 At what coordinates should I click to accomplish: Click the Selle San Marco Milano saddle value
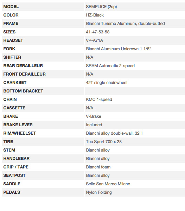pos(108,184)
